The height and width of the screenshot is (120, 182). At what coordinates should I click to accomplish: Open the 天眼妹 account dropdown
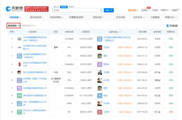click(x=175, y=10)
